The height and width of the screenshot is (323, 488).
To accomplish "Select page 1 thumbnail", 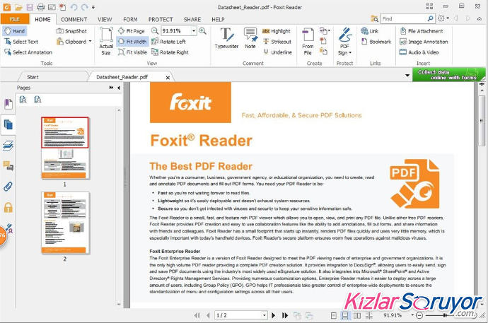I will [65, 148].
